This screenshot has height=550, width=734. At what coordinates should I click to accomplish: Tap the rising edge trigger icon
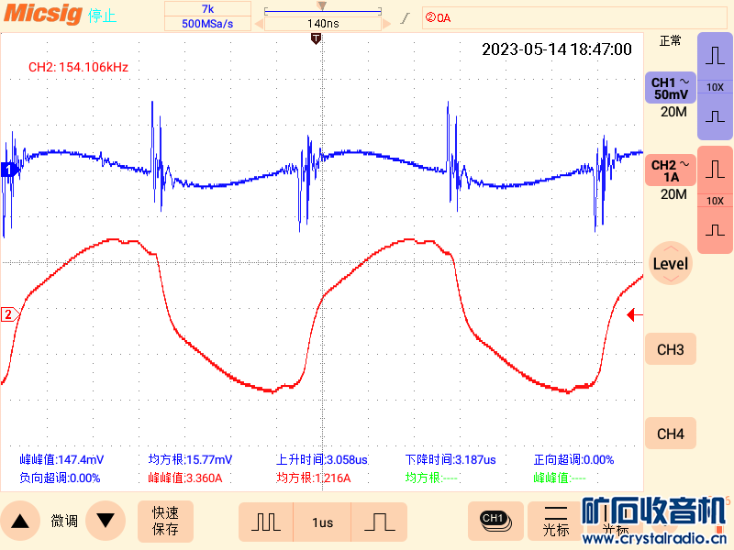(406, 17)
